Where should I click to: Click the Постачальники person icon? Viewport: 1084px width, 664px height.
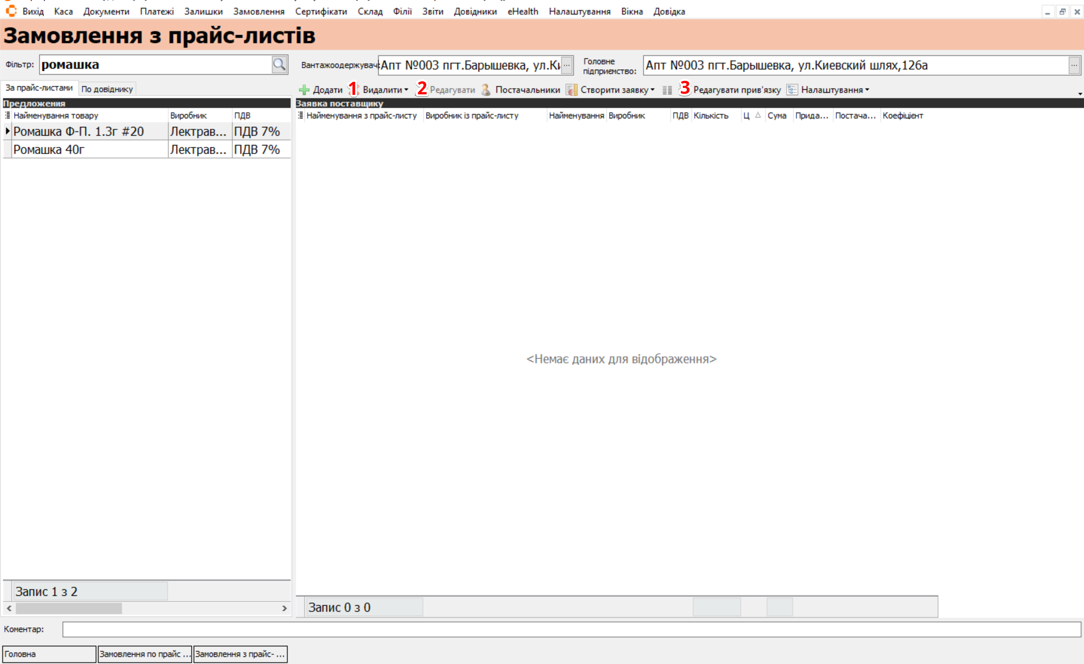tap(486, 90)
